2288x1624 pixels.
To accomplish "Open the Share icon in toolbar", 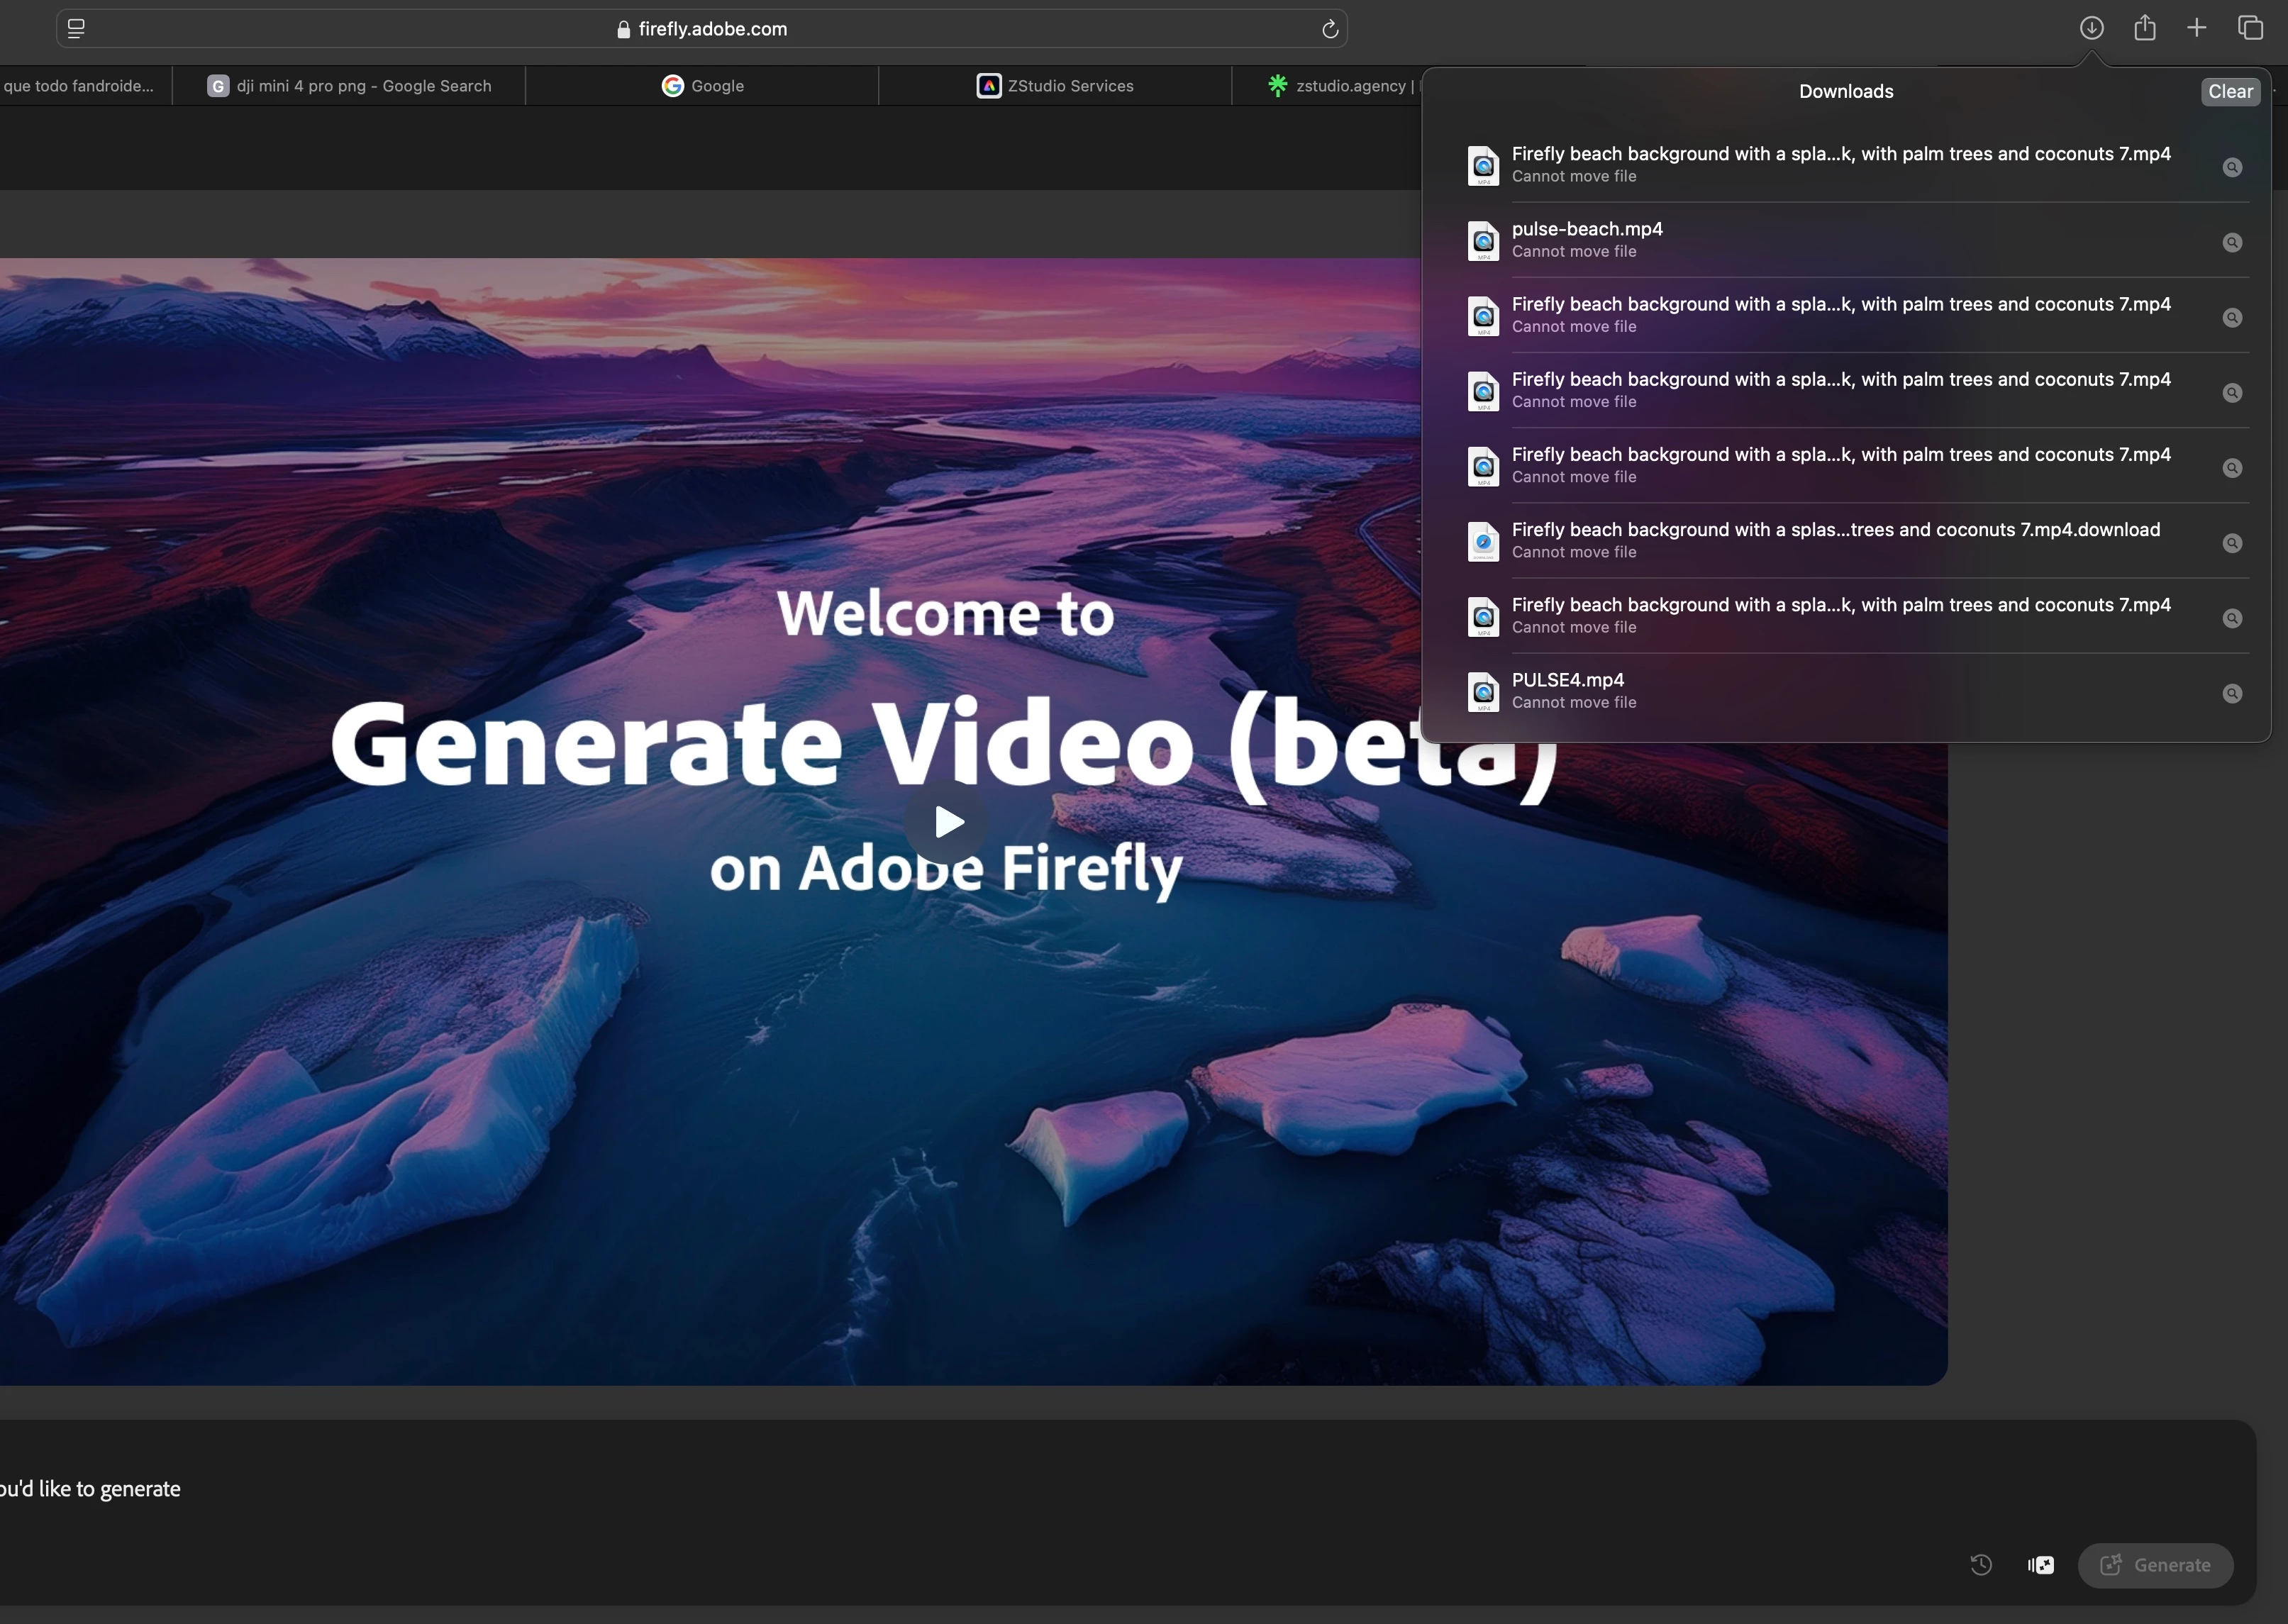I will click(2144, 28).
